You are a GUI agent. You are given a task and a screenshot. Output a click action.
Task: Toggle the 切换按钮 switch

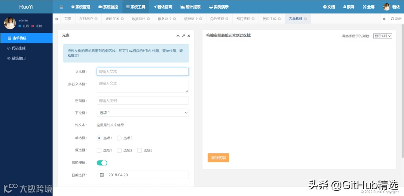102,163
